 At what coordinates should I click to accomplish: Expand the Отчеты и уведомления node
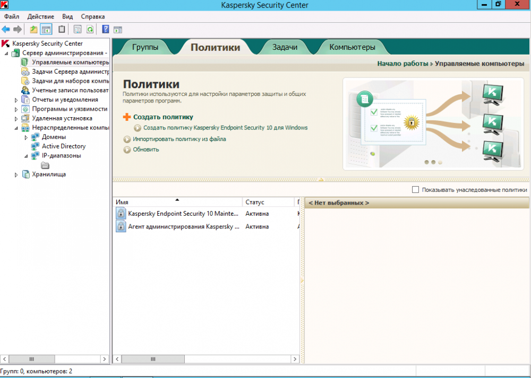[x=16, y=100]
